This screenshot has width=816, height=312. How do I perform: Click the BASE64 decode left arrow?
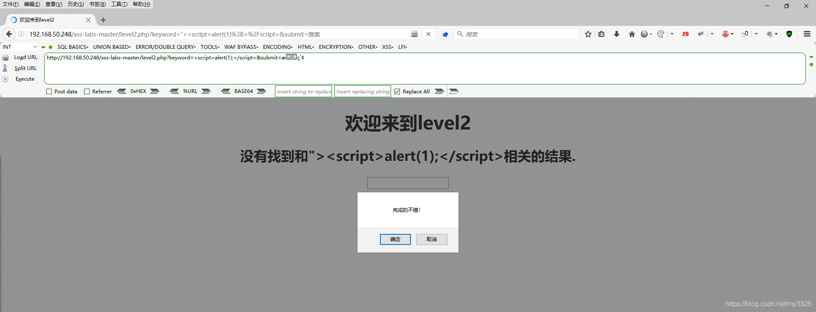click(226, 91)
